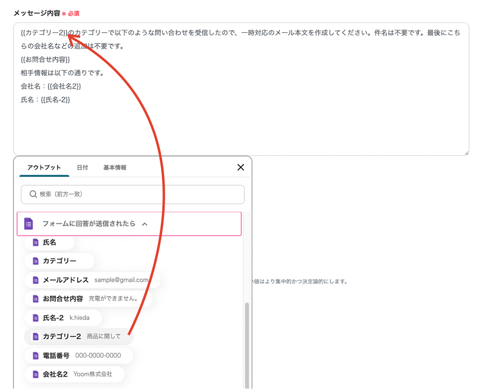The image size is (483, 390).
Task: Click the textarea resize handle corner
Action: [467, 153]
